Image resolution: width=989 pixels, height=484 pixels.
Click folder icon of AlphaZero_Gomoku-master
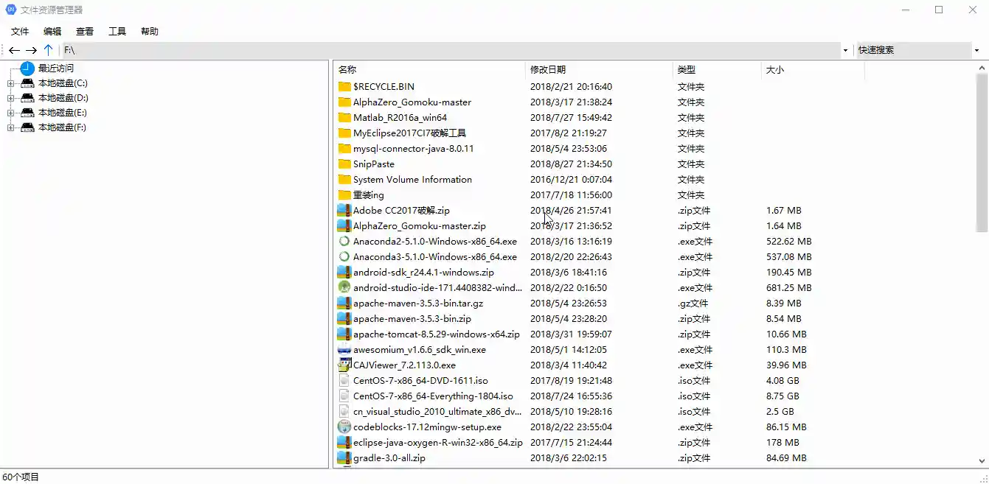point(344,102)
